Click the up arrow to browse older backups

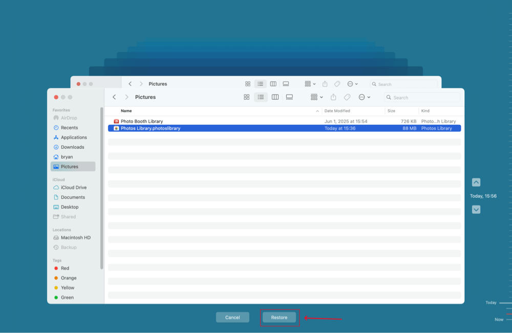point(476,182)
